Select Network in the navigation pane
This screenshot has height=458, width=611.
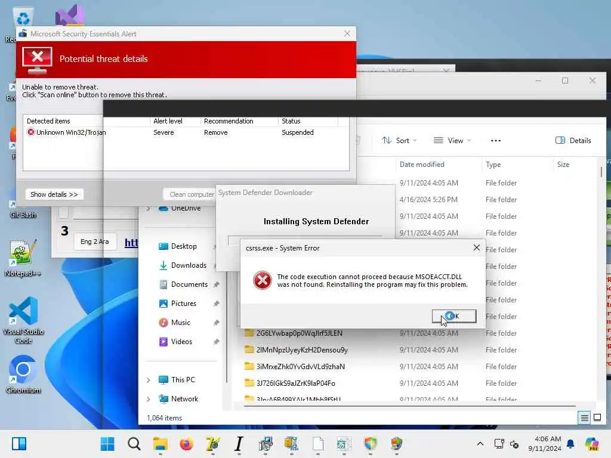pos(184,399)
